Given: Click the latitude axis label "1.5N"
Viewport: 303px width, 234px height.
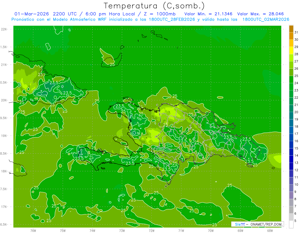Looking at the screenshot, I should 4,47.
